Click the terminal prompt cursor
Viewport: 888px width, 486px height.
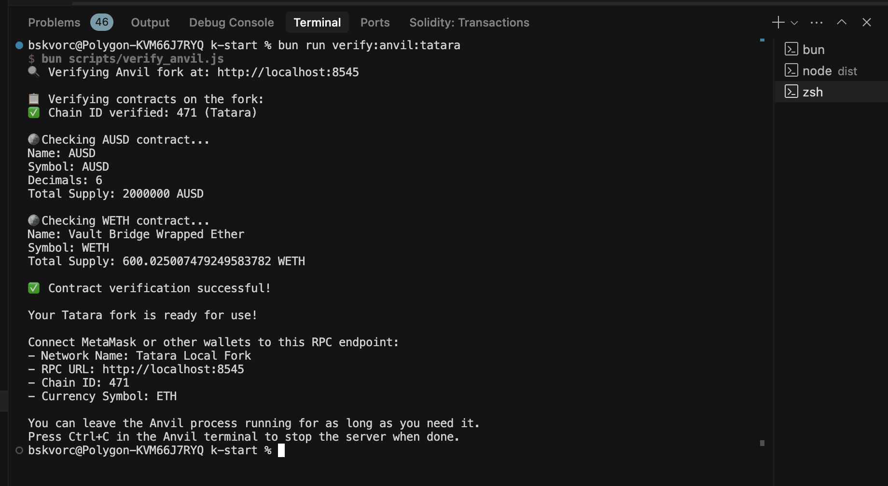click(281, 450)
